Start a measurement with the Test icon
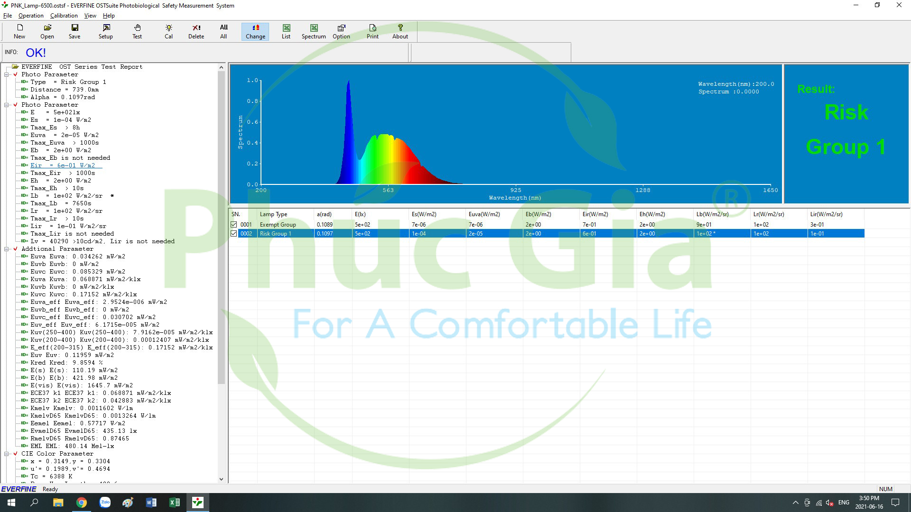The height and width of the screenshot is (512, 911). pyautogui.click(x=137, y=31)
